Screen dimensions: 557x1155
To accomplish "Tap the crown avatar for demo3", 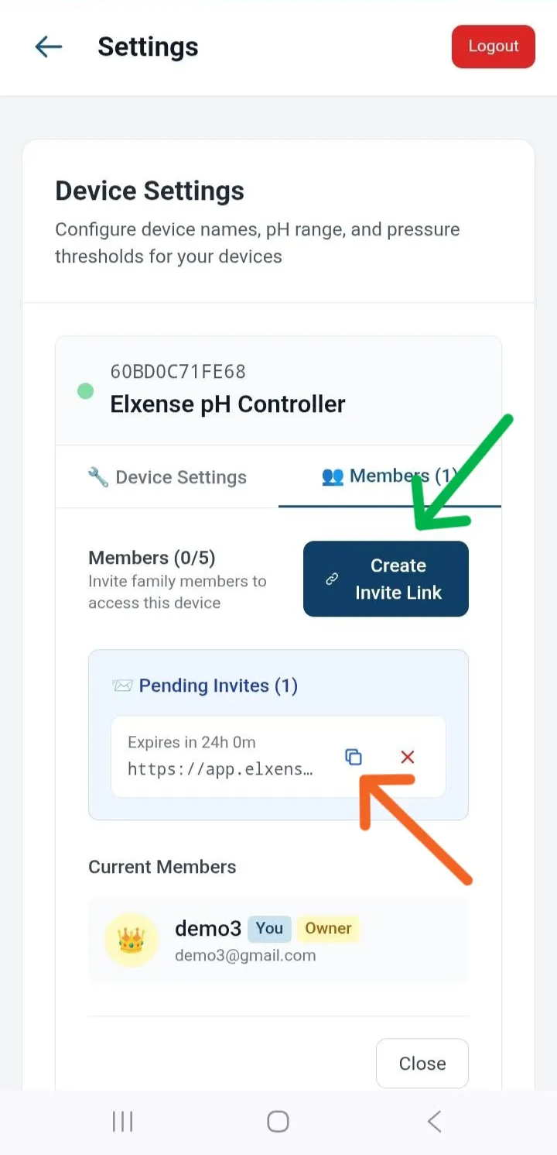I will (132, 940).
